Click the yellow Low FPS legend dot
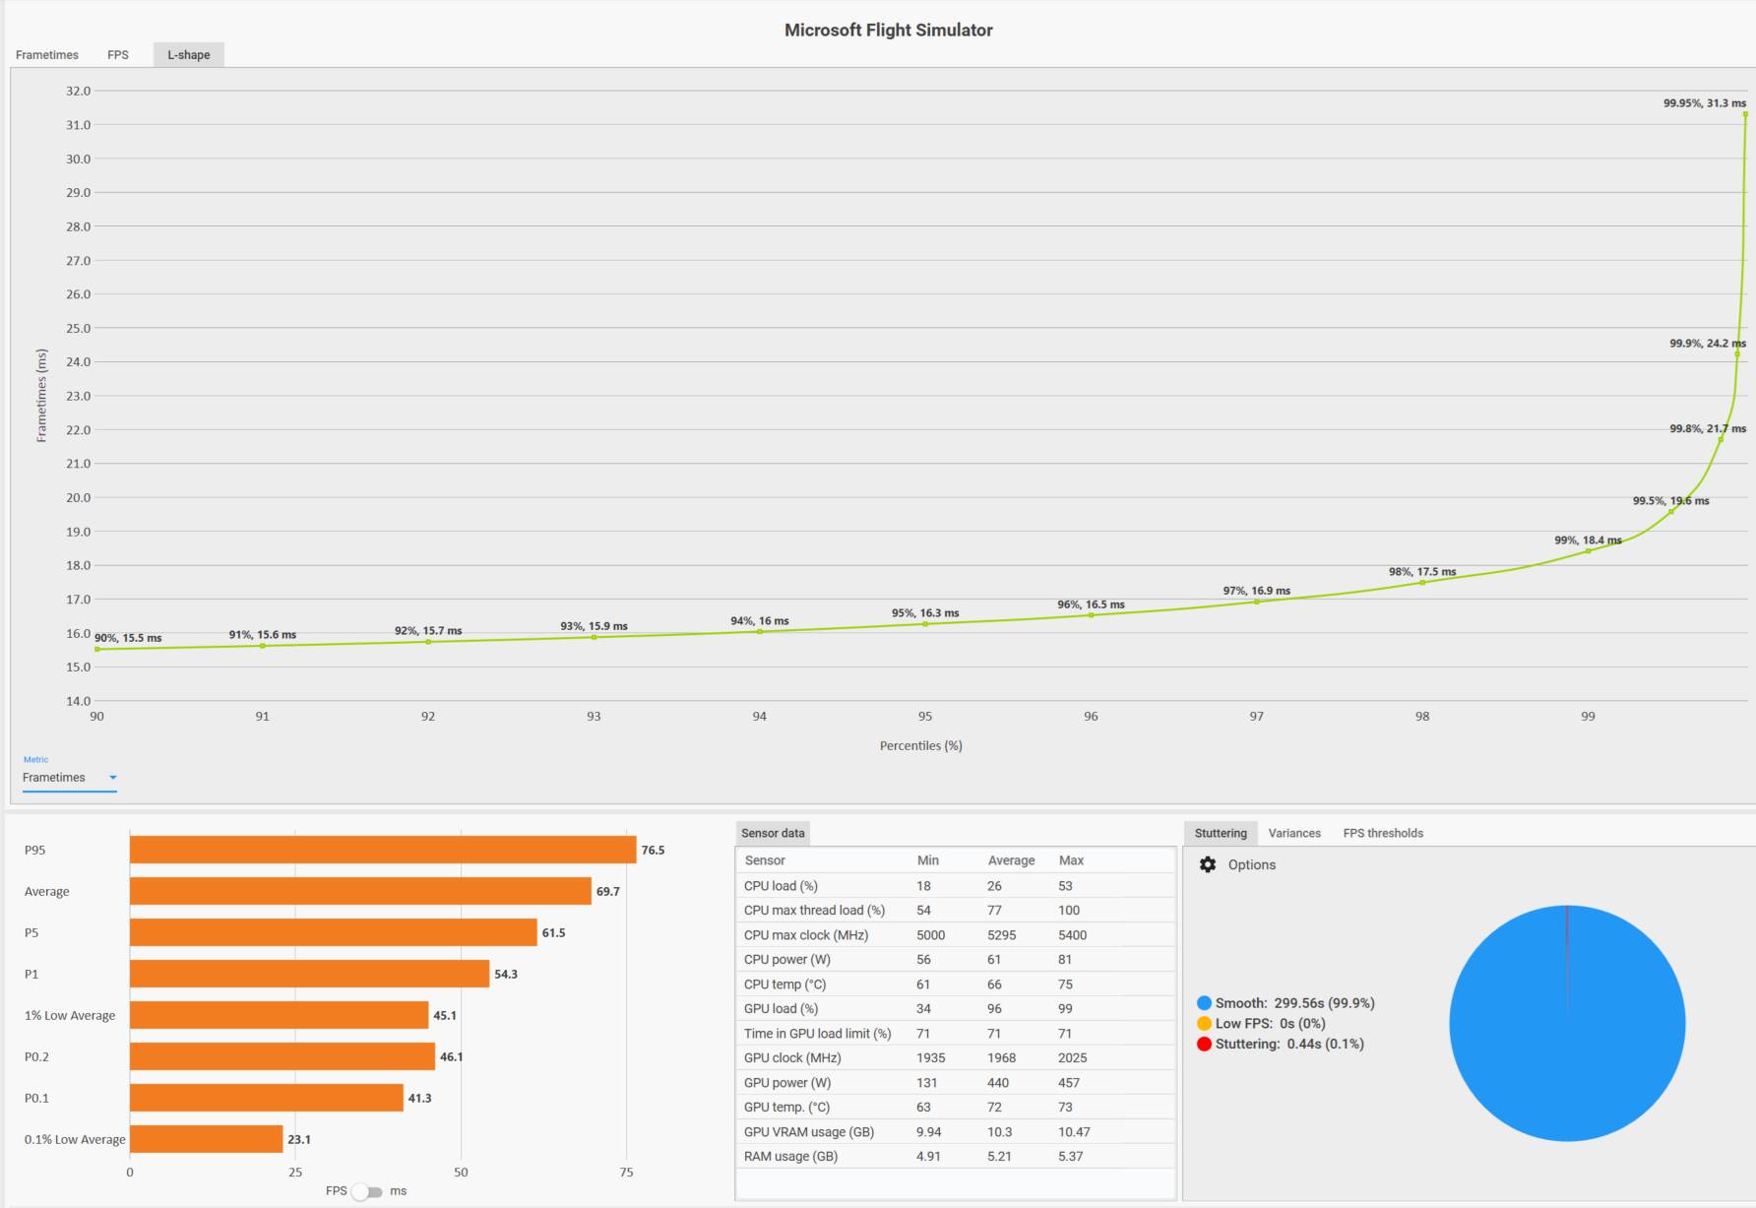 (x=1204, y=1024)
